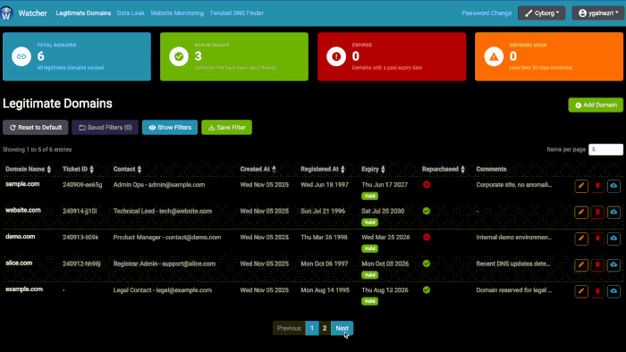
Task: Open the Legitimate Domains nav tab
Action: coord(83,13)
